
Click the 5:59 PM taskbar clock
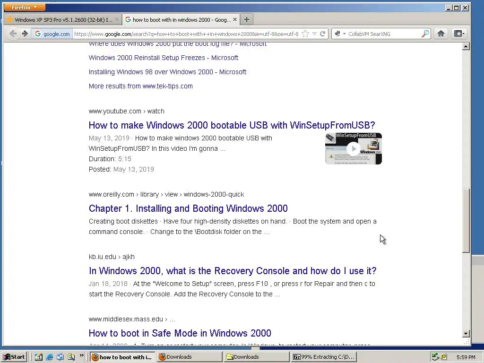pos(466,357)
